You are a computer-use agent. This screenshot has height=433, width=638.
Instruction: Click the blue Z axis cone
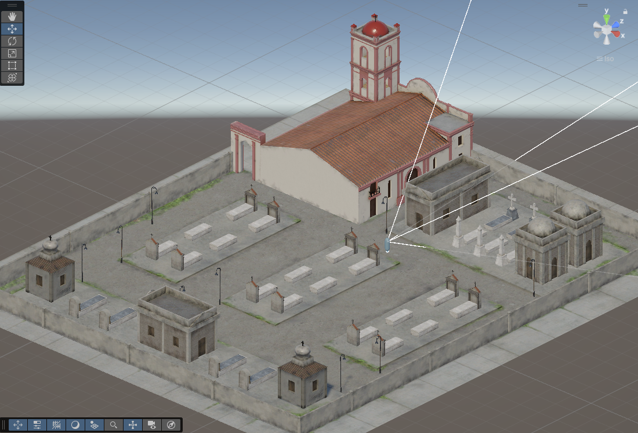coord(615,24)
